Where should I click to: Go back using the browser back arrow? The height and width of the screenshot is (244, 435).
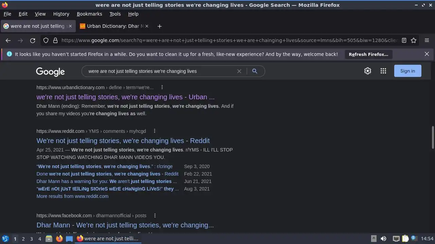coord(8,40)
